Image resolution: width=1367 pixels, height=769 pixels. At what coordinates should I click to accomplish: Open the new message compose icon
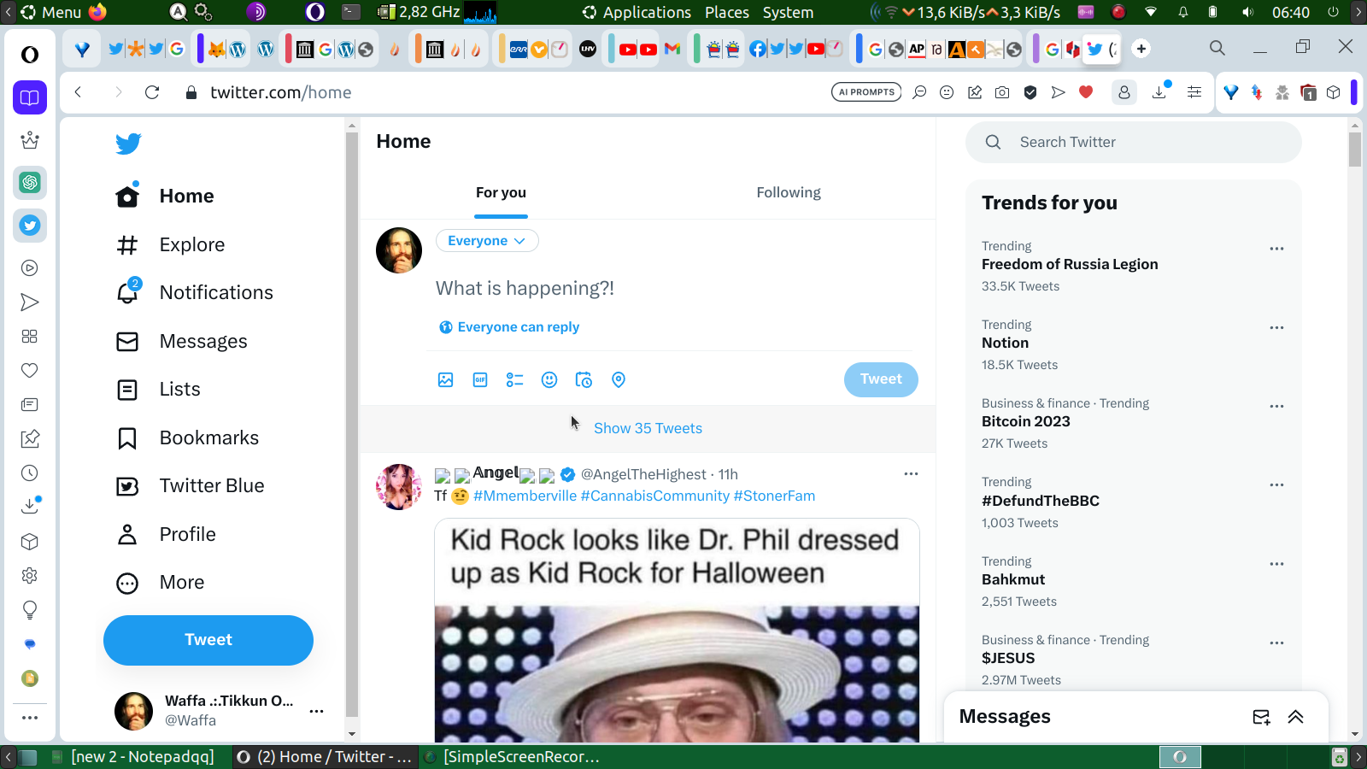[1261, 717]
